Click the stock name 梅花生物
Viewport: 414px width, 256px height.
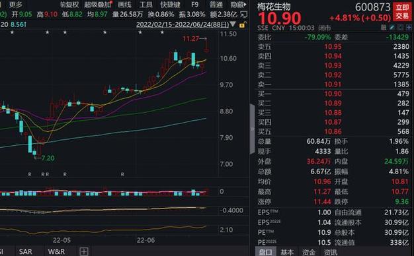pos(274,7)
